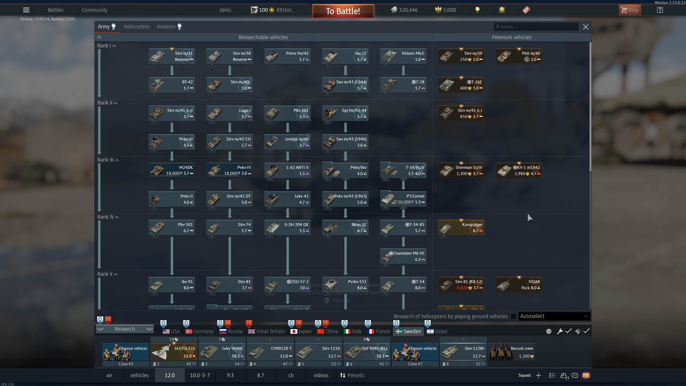686x386 pixels.
Task: Switch to the Helicopters tab
Action: point(136,27)
